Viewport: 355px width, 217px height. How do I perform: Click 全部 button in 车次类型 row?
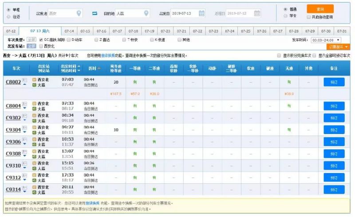[31, 39]
